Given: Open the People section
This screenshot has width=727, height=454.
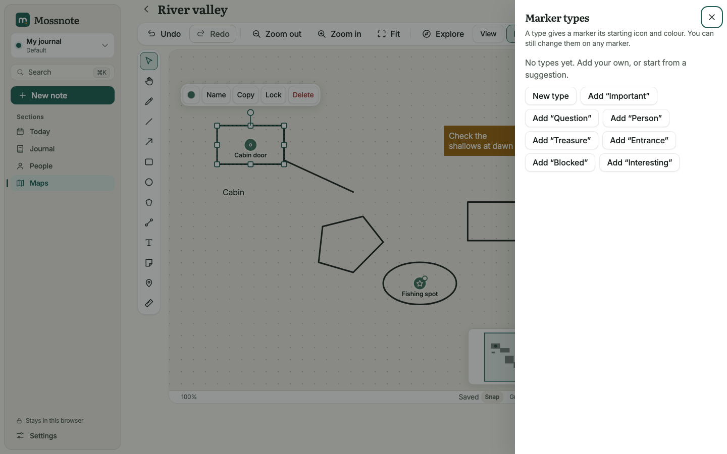Looking at the screenshot, I should 63,166.
